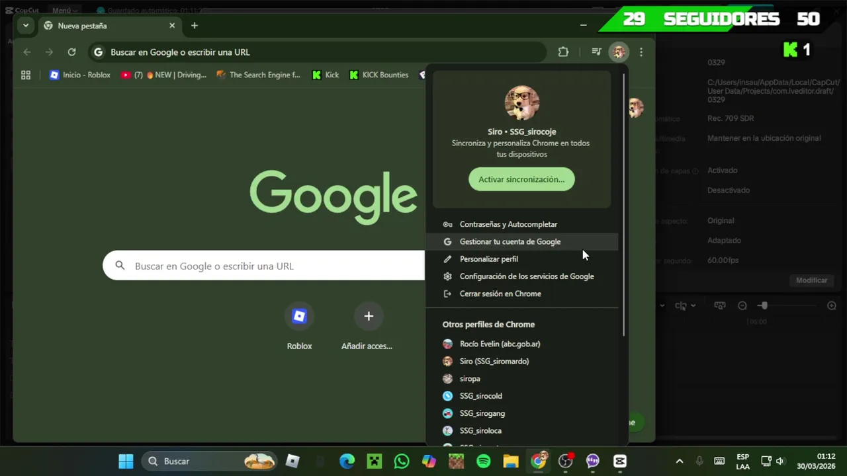Switch to the SSG_sirocold profile
This screenshot has width=847, height=476.
pos(522,396)
